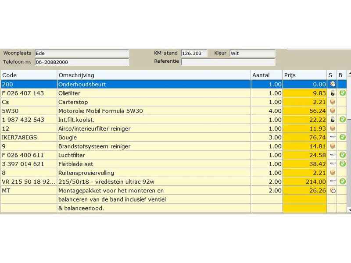Sort by the Omschrijving column header
The height and width of the screenshot is (263, 351).
click(x=154, y=75)
